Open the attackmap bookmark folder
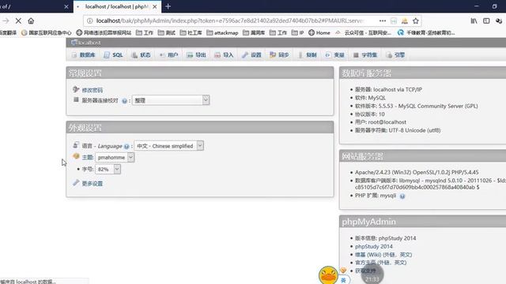506x284 pixels. coord(222,33)
